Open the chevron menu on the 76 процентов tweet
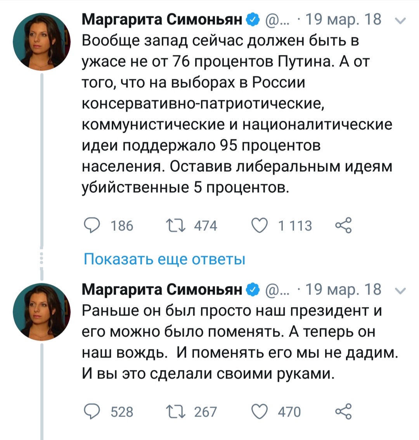The width and height of the screenshot is (419, 440). point(402,20)
